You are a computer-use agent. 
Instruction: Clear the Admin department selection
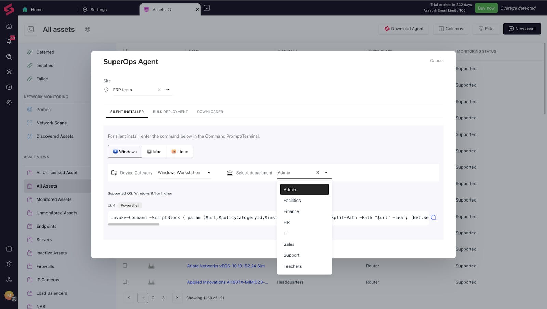(318, 173)
